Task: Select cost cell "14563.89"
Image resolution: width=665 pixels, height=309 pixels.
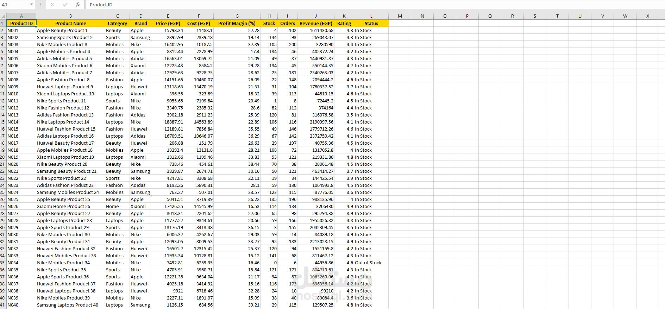Action: [x=199, y=122]
